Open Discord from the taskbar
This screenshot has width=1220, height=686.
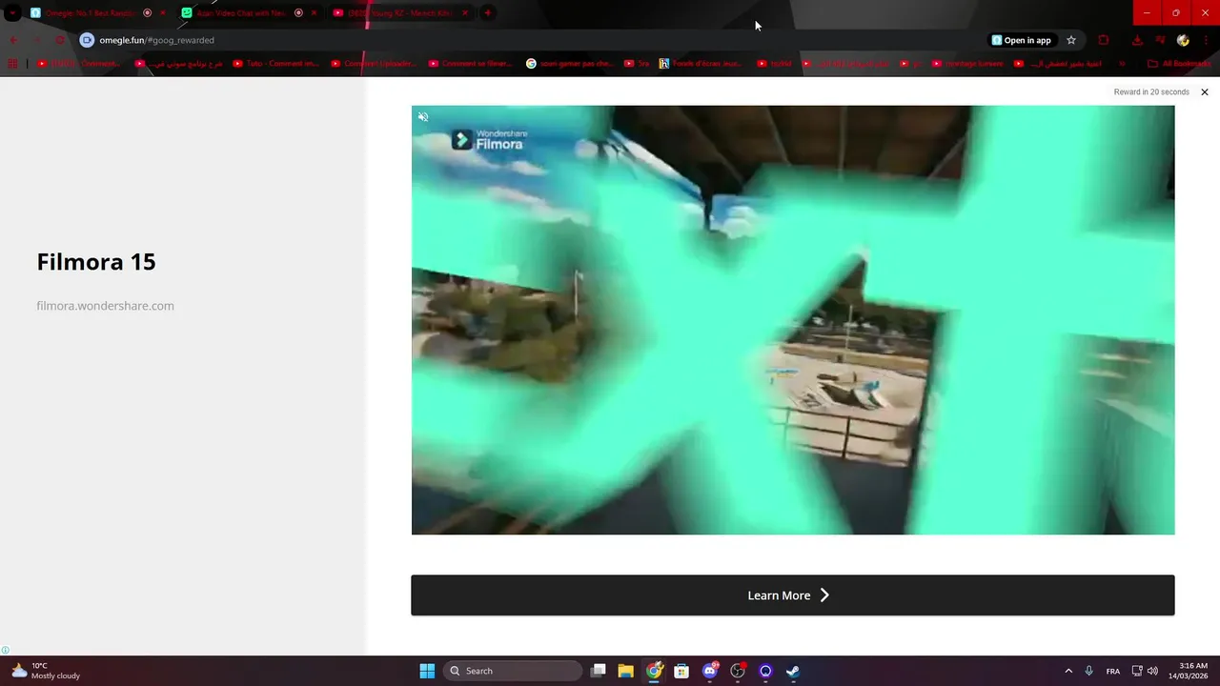pyautogui.click(x=709, y=671)
